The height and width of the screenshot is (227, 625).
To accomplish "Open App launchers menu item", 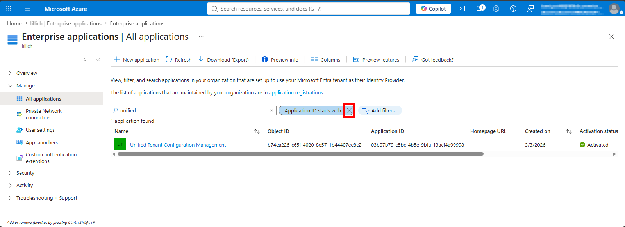I will 42,142.
